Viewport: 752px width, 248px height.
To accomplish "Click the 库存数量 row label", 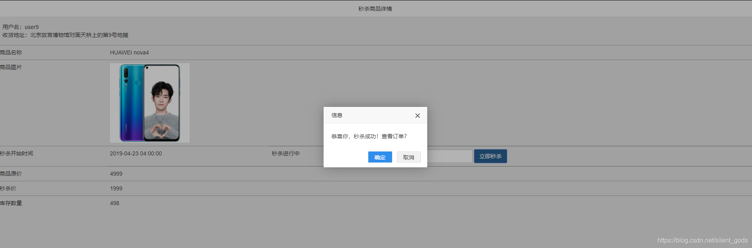I will 11,203.
